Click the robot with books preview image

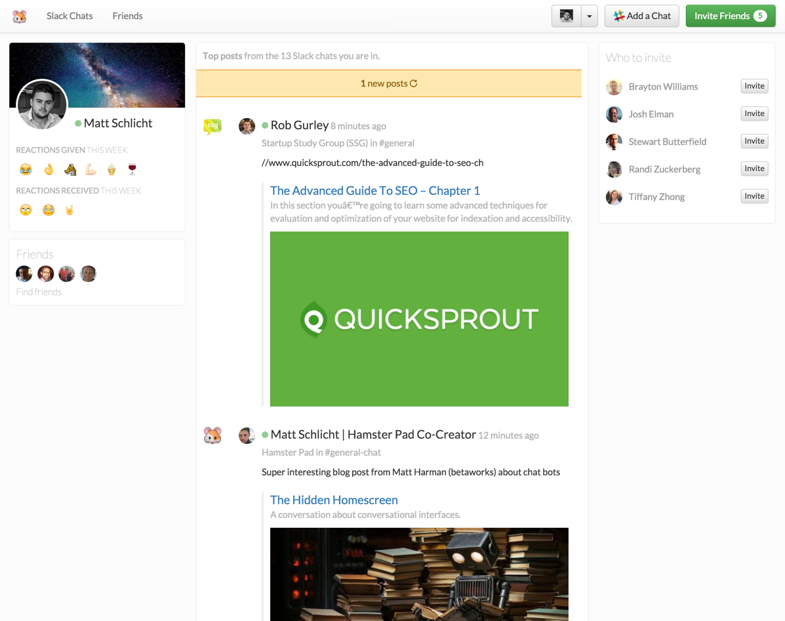419,574
